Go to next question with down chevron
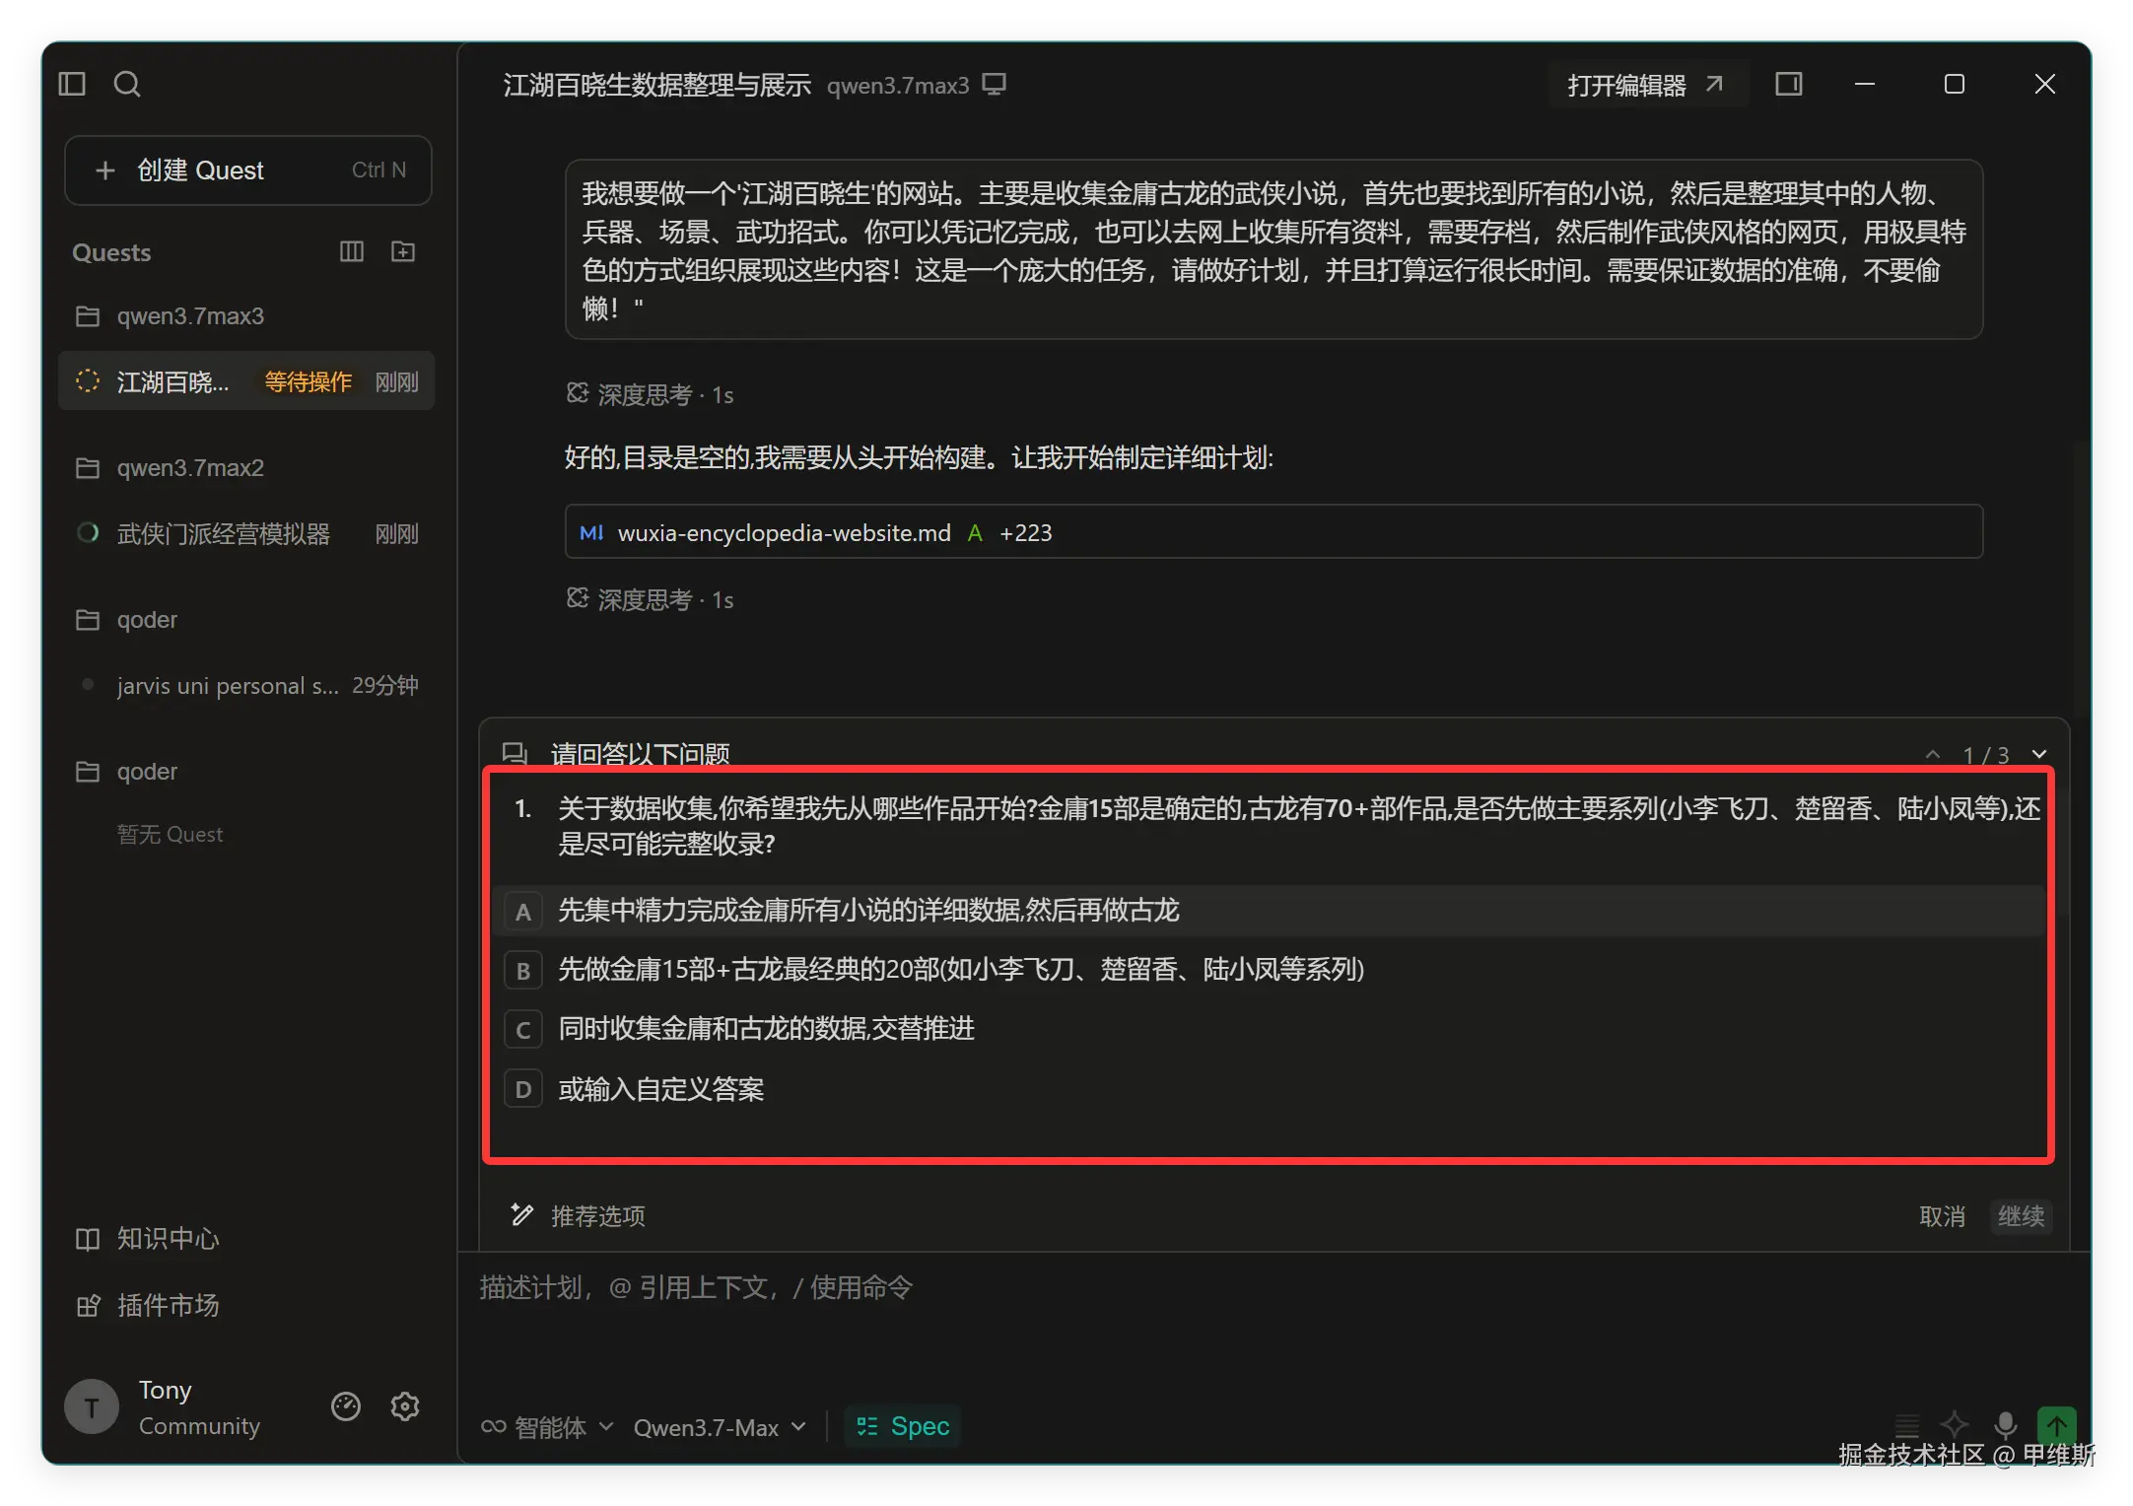2133x1506 pixels. pos(2039,755)
